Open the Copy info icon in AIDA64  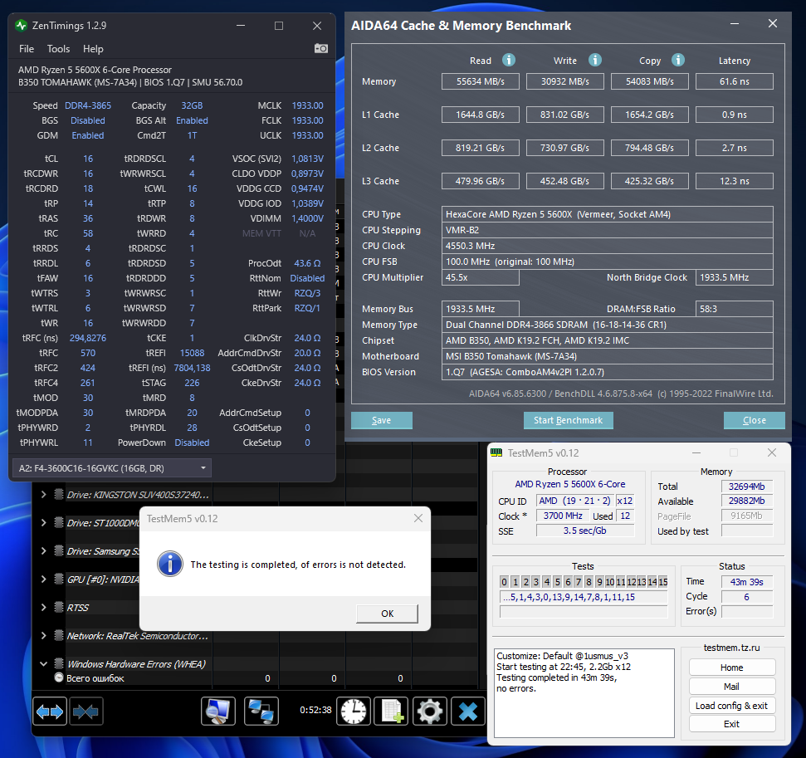(678, 60)
